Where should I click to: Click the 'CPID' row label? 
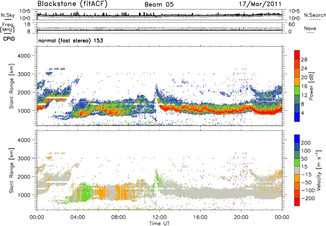point(9,39)
